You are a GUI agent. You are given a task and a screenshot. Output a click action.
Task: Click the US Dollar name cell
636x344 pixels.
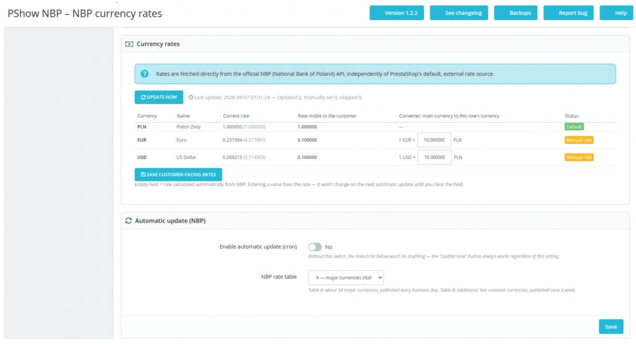pyautogui.click(x=187, y=157)
